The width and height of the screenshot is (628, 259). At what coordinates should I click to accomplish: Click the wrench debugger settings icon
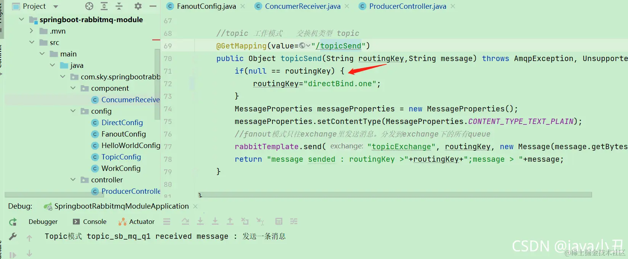(13, 237)
